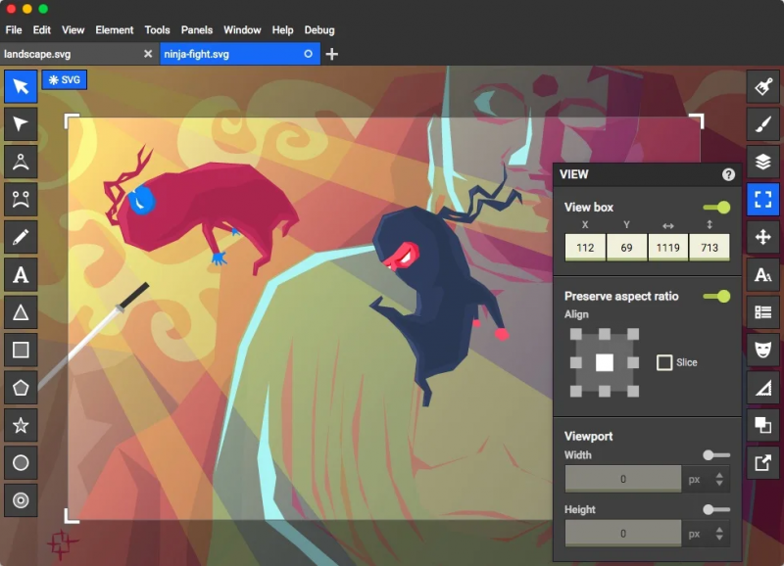Select the Pencil drawing tool
The width and height of the screenshot is (784, 566).
point(21,236)
